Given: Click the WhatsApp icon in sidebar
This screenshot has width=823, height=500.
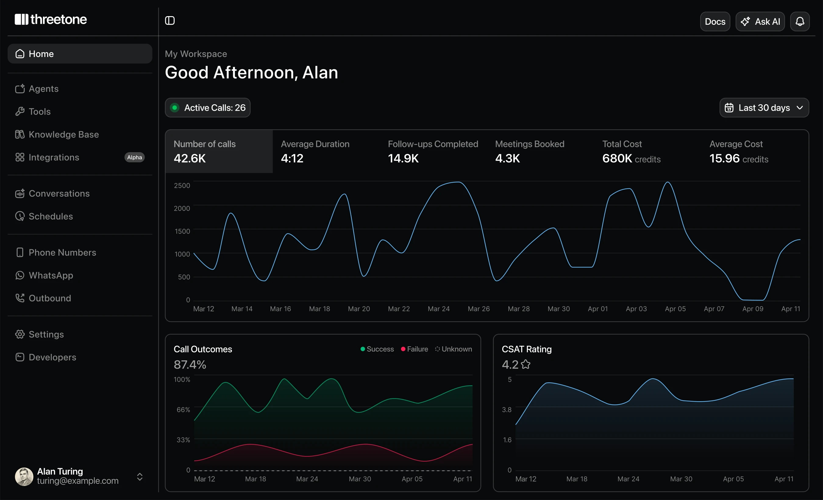Looking at the screenshot, I should point(20,275).
